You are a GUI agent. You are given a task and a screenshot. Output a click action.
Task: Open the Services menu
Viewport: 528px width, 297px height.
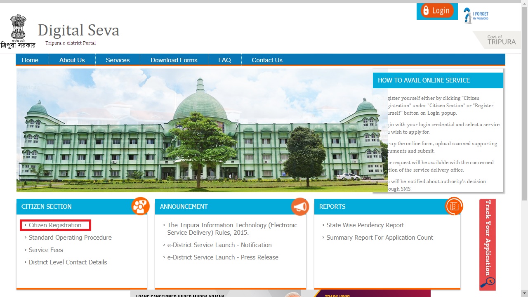118,60
